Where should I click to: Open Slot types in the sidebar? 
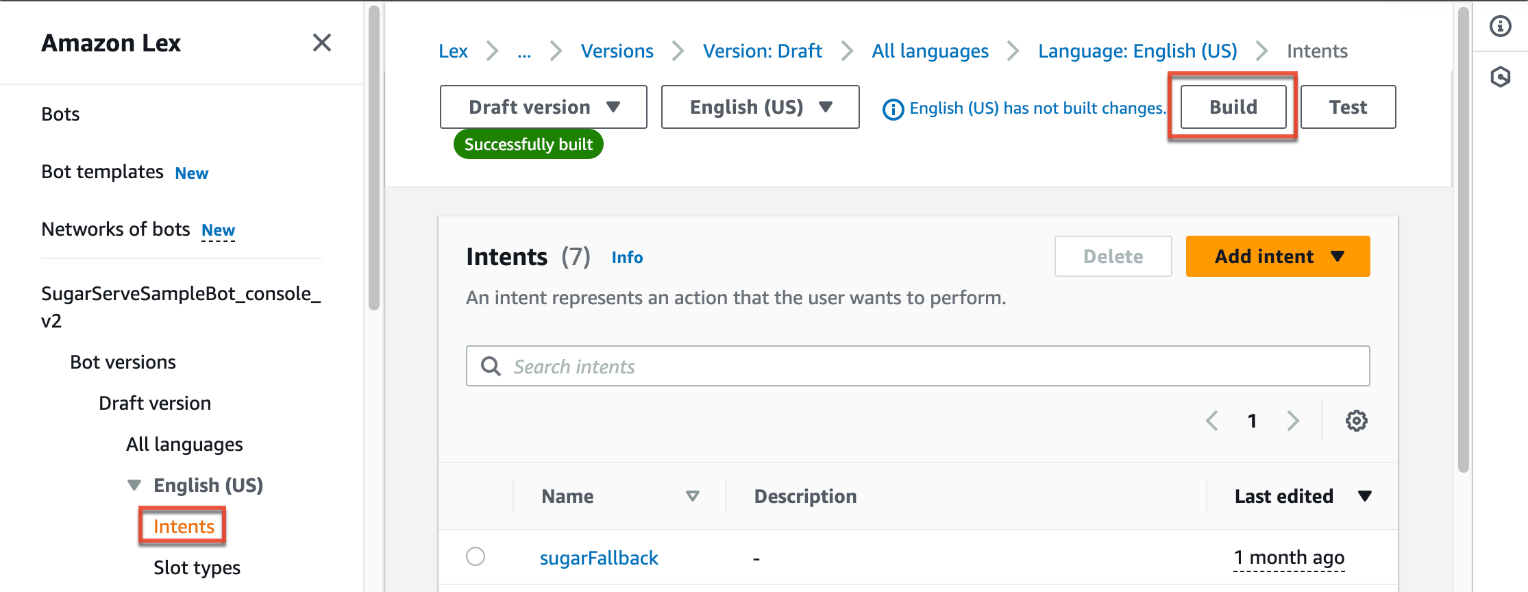coord(197,567)
